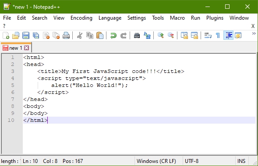Image resolution: width=258 pixels, height=166 pixels.
Task: Open the Replace dialog icon
Action: [147, 35]
